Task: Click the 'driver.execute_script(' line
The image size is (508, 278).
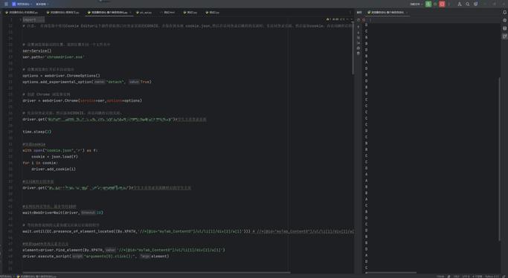Action: tap(95, 256)
